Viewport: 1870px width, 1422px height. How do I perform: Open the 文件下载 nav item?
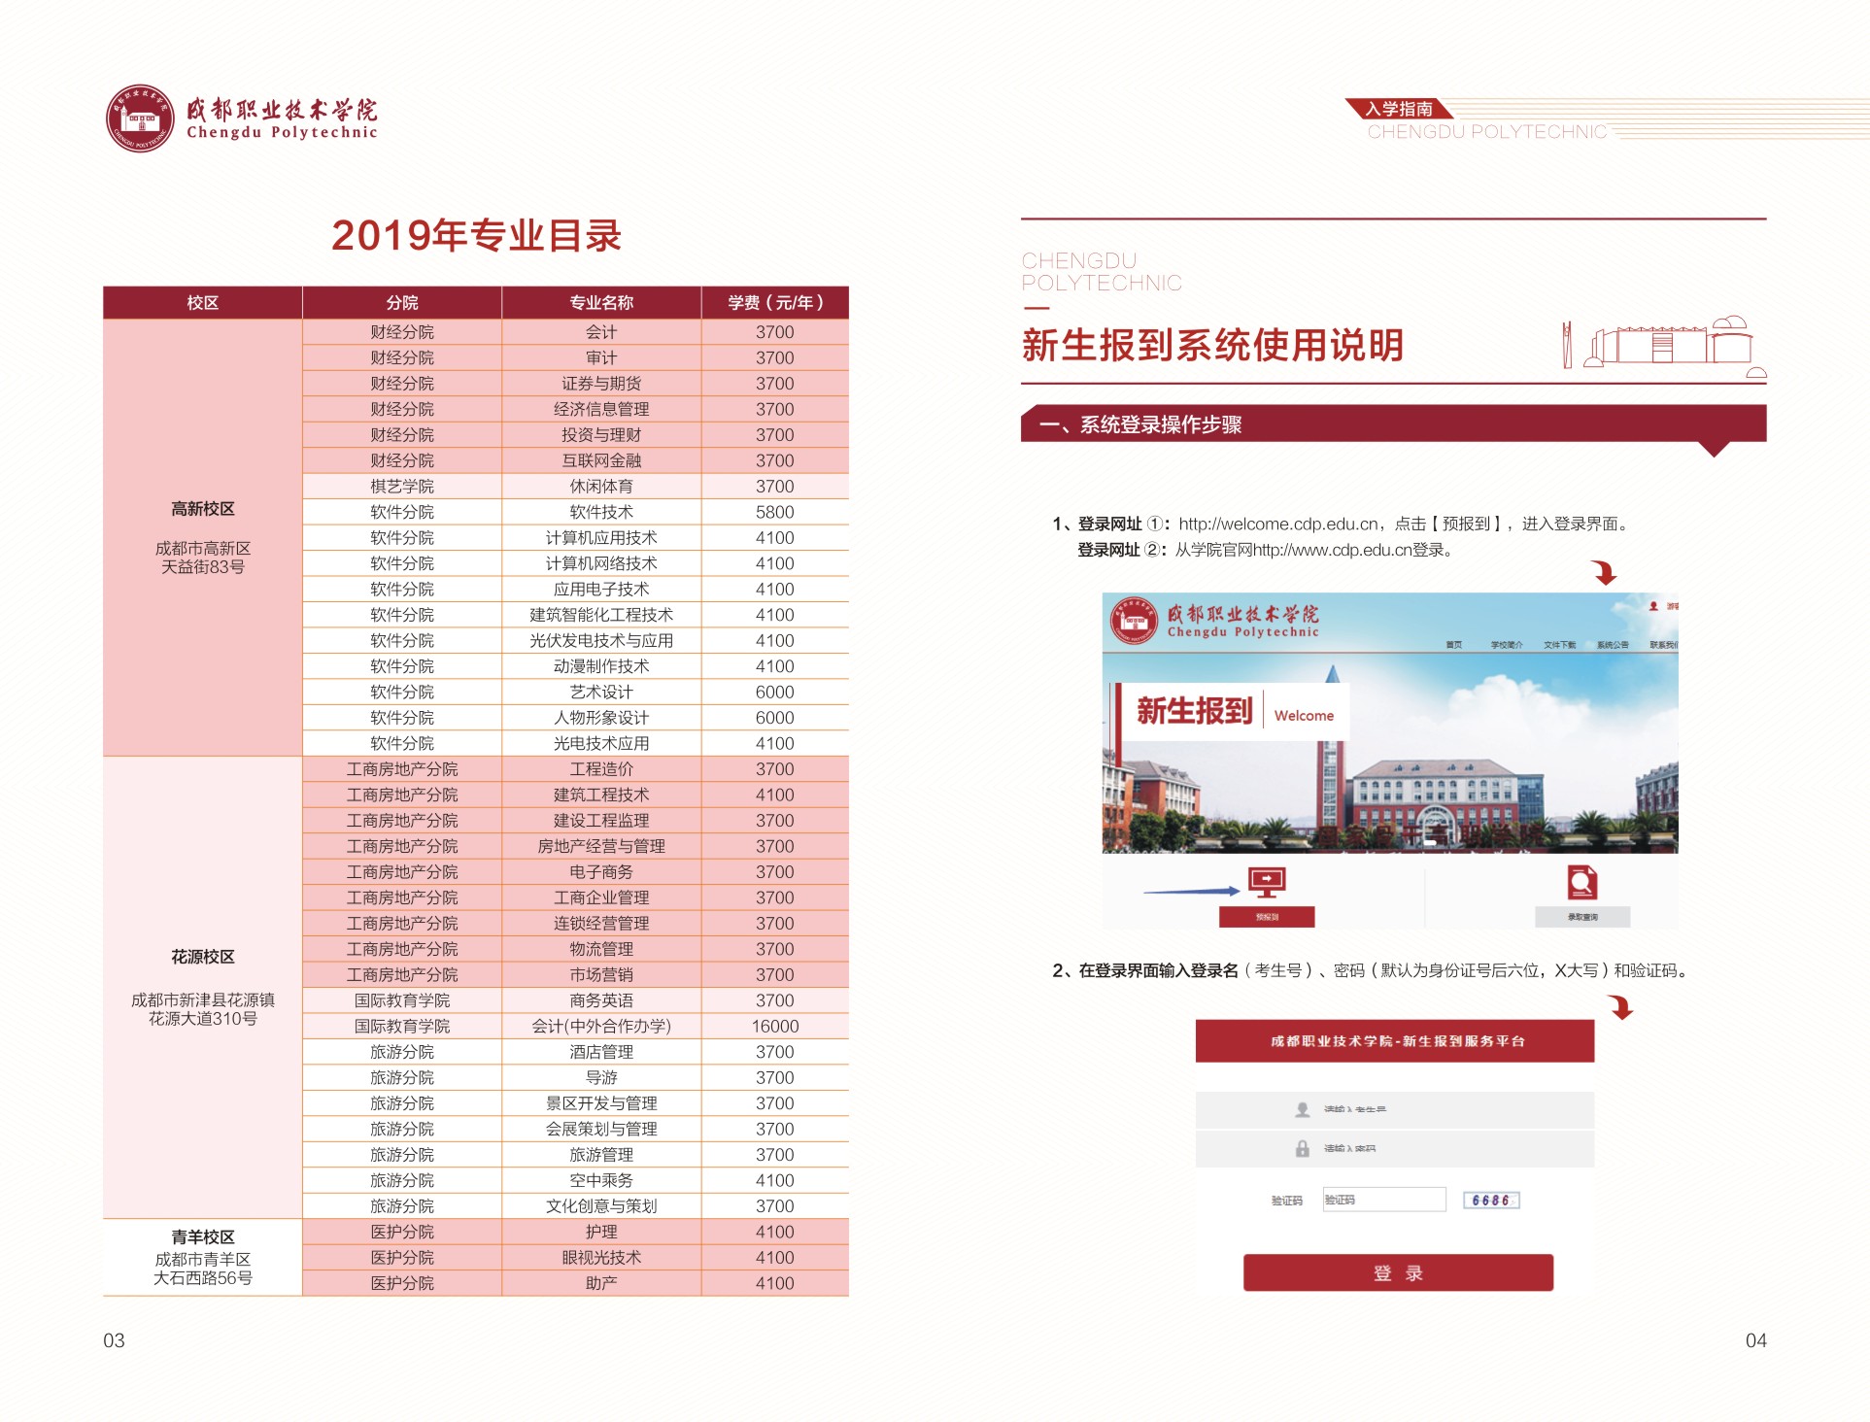1559,645
